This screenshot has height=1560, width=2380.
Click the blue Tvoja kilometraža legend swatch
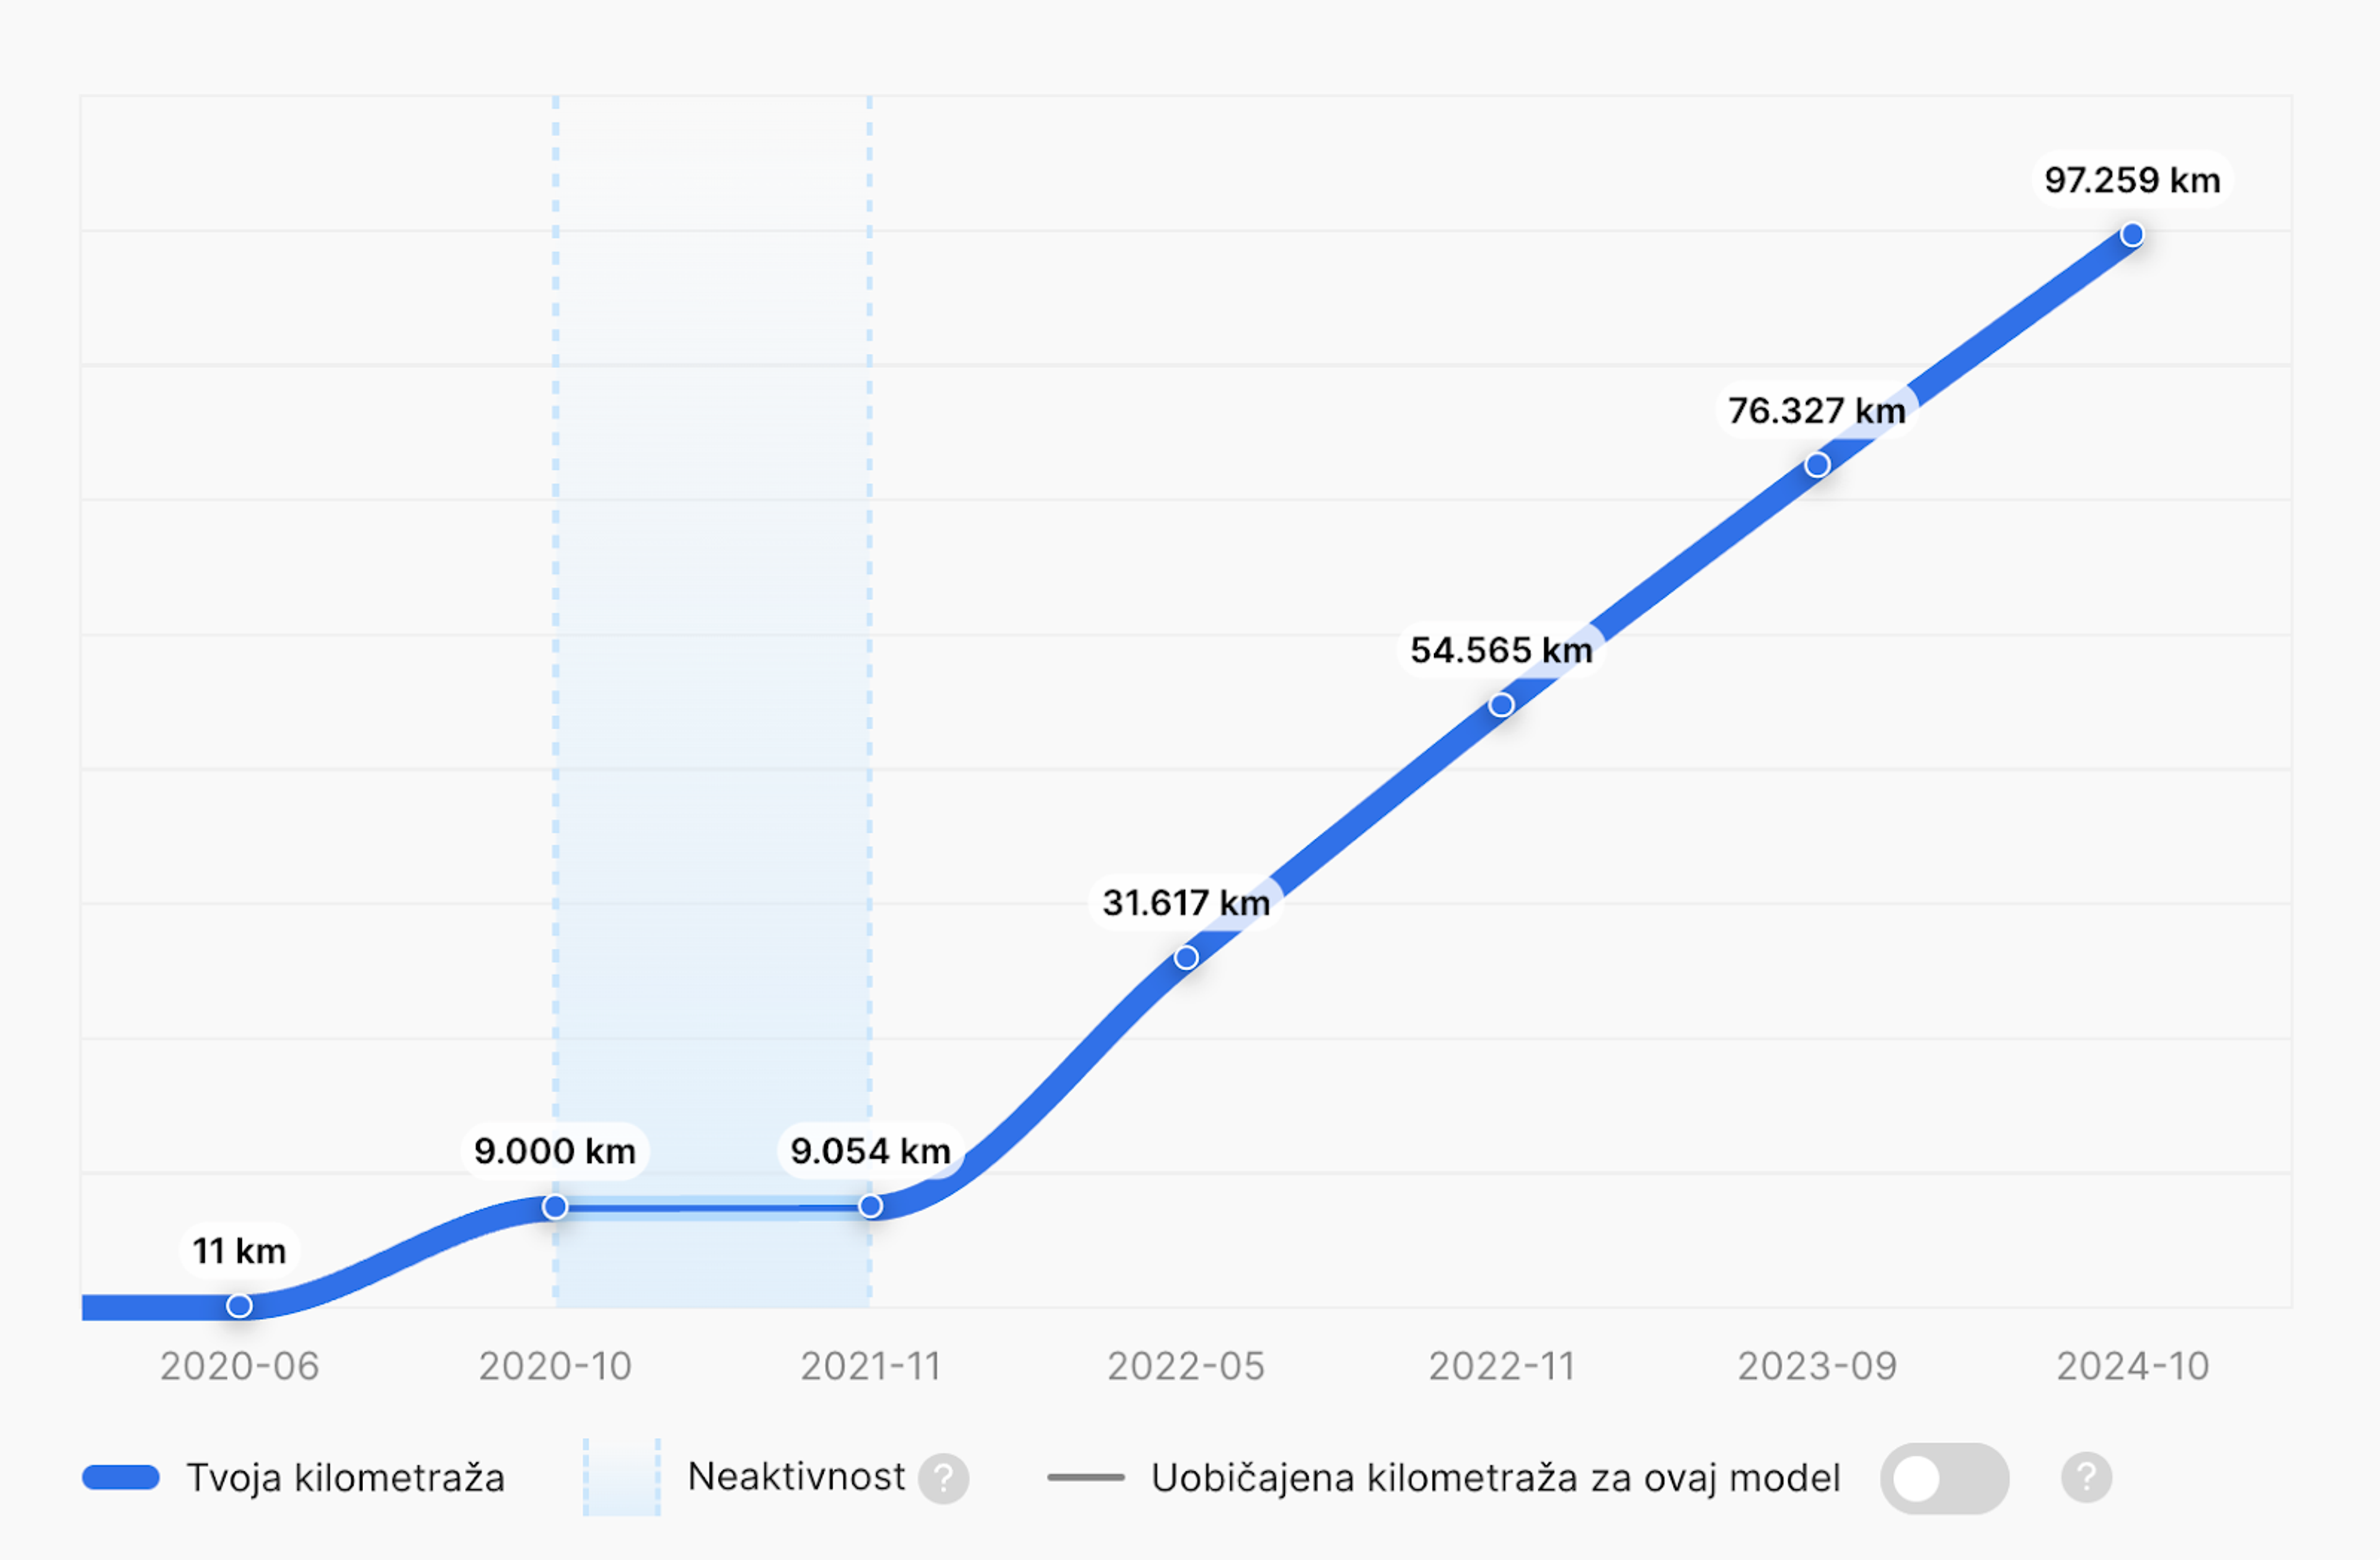(x=121, y=1478)
